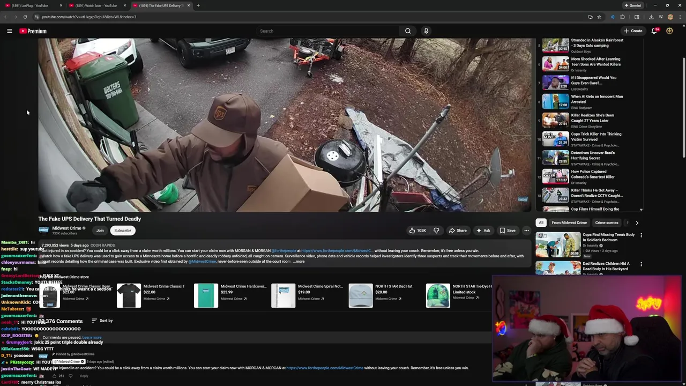Open browser extensions puzzle icon
Screen dimensions: 686x386
point(623,17)
